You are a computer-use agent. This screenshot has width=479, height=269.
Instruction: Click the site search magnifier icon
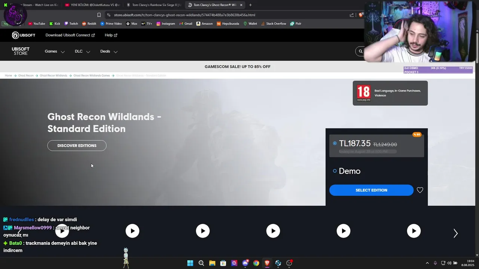coord(361,51)
